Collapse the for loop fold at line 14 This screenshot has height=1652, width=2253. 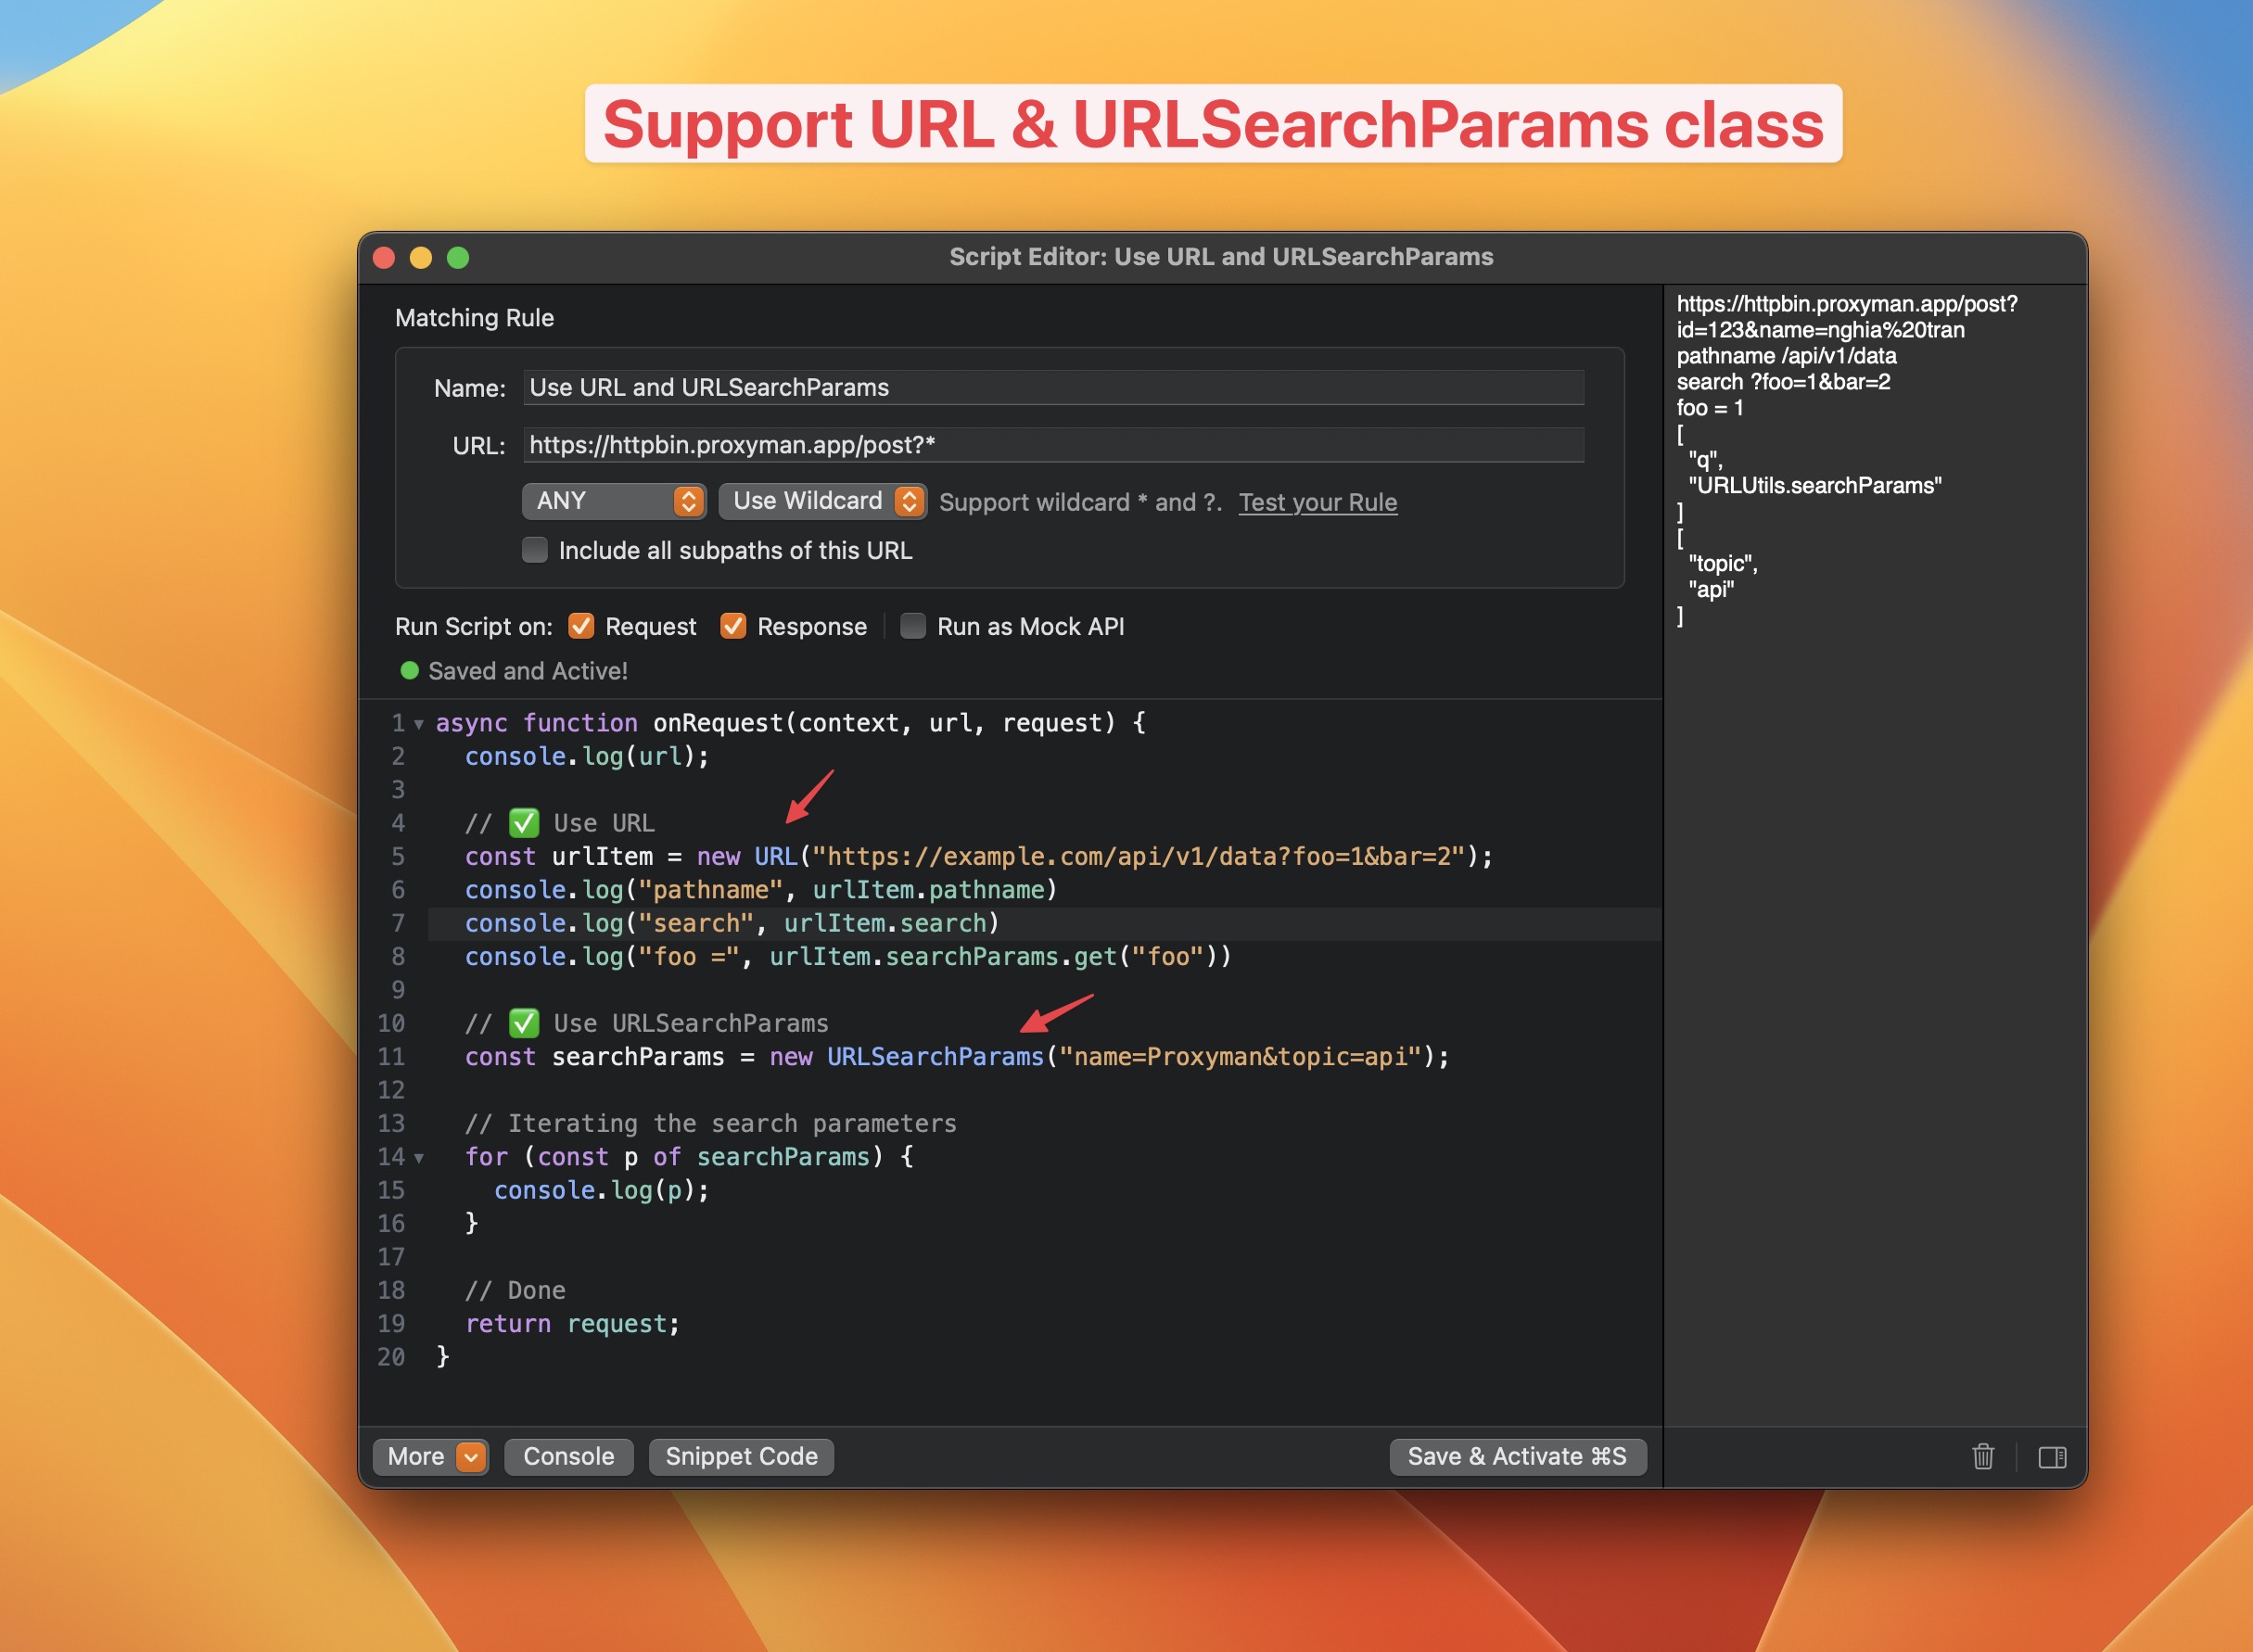pyautogui.click(x=419, y=1158)
